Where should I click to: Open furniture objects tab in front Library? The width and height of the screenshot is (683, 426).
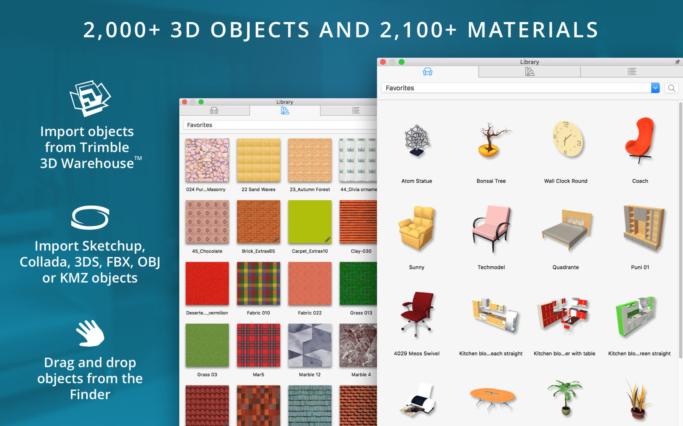coord(428,72)
